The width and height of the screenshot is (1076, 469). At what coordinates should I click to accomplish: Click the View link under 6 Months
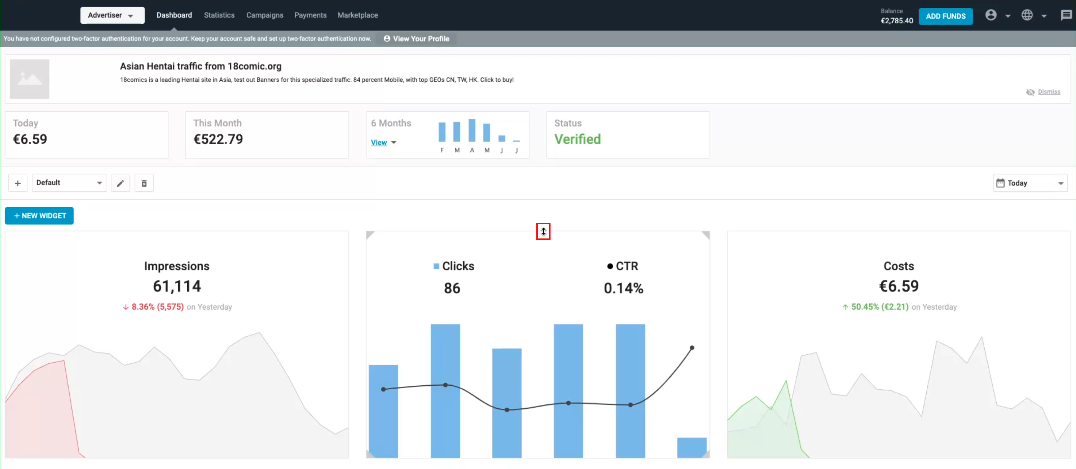[x=378, y=143]
